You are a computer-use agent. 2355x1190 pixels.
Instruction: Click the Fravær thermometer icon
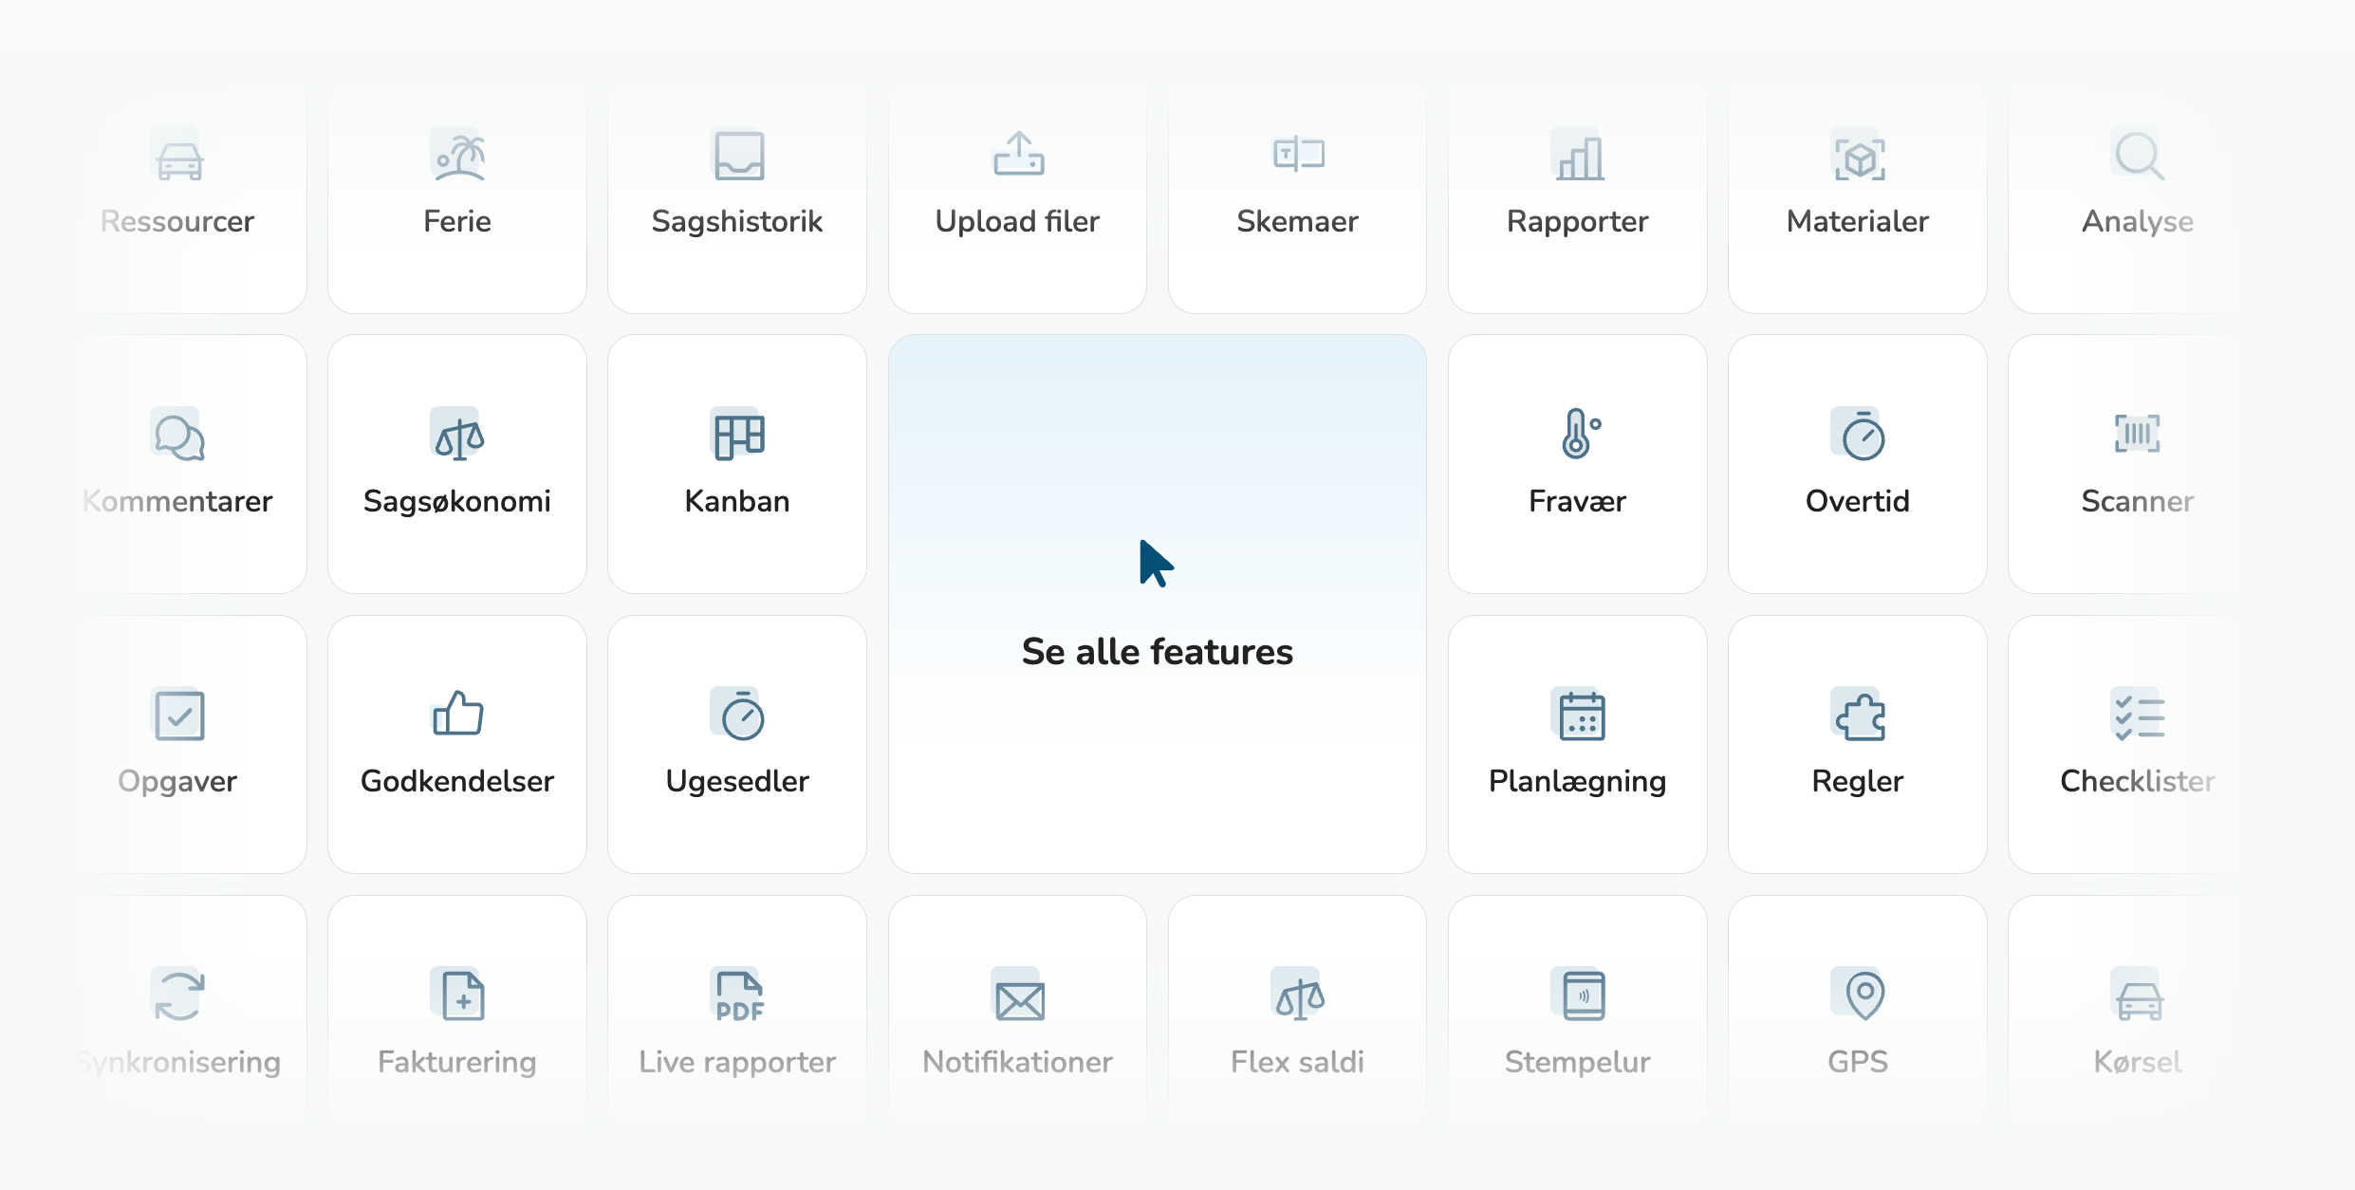pos(1579,435)
